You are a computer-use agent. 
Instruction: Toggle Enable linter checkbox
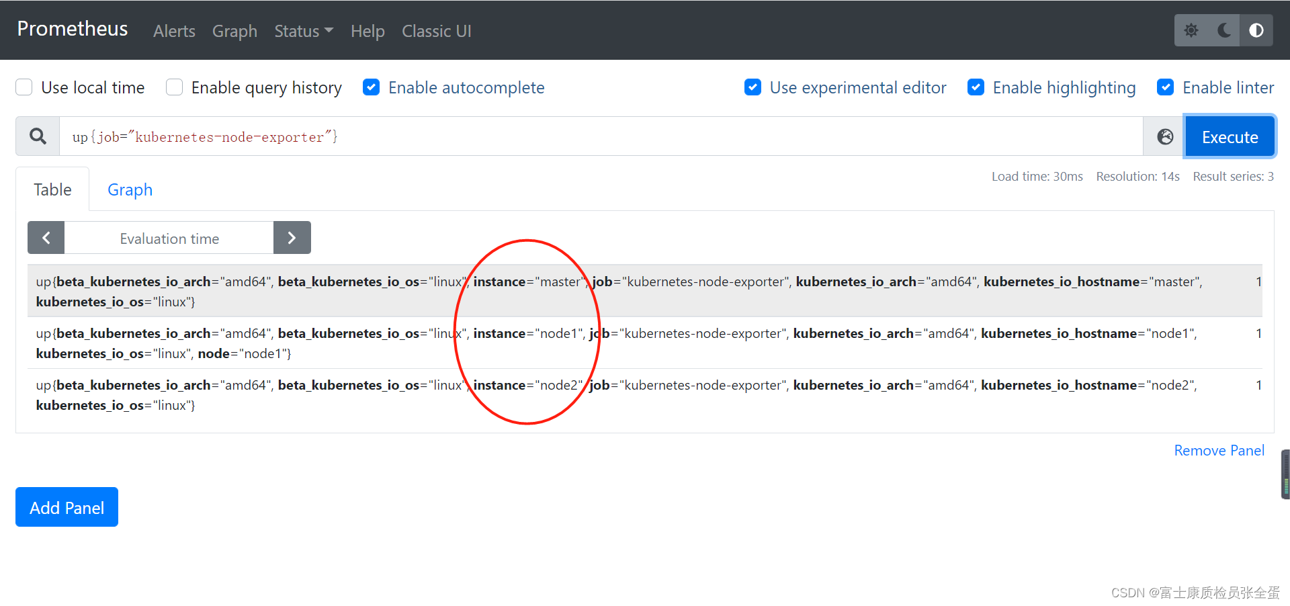click(x=1166, y=87)
